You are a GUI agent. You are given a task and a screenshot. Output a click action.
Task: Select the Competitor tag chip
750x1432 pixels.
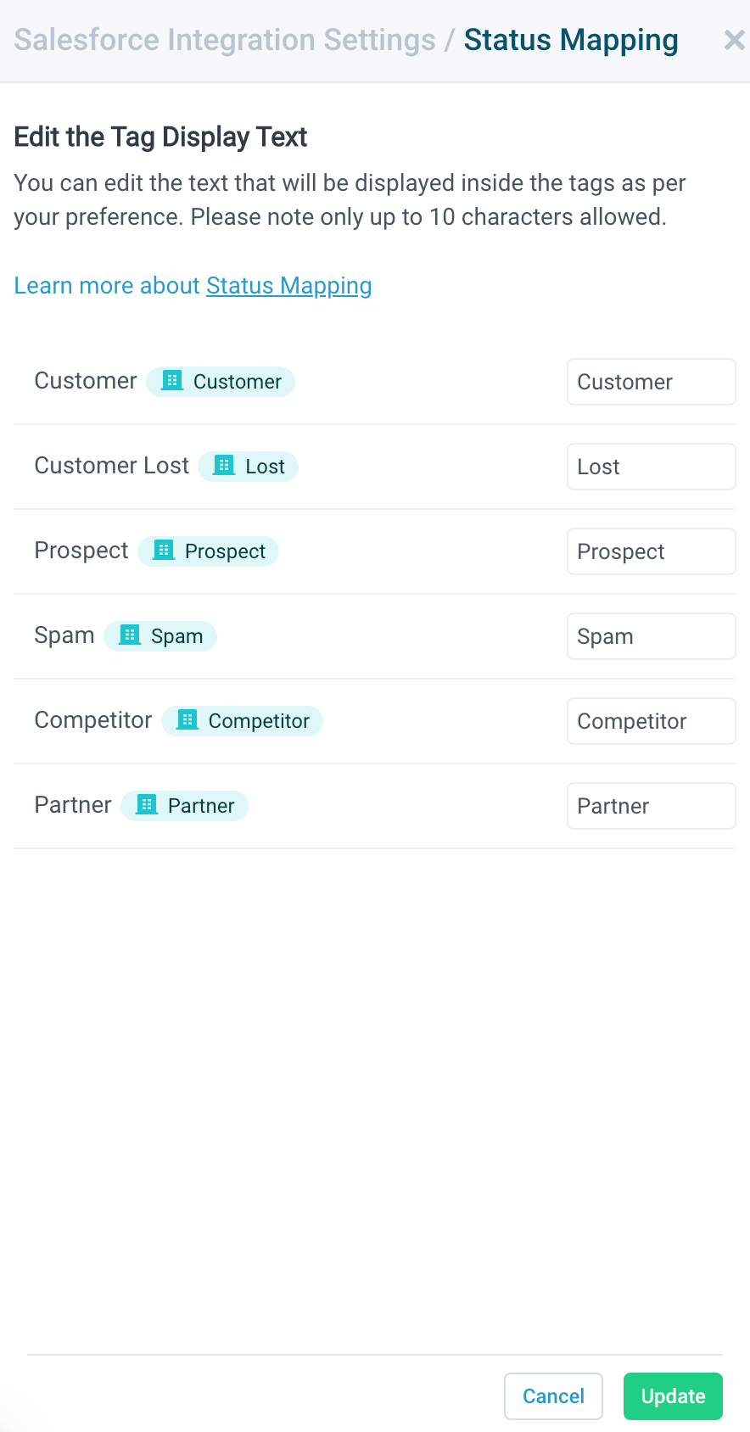[243, 720]
